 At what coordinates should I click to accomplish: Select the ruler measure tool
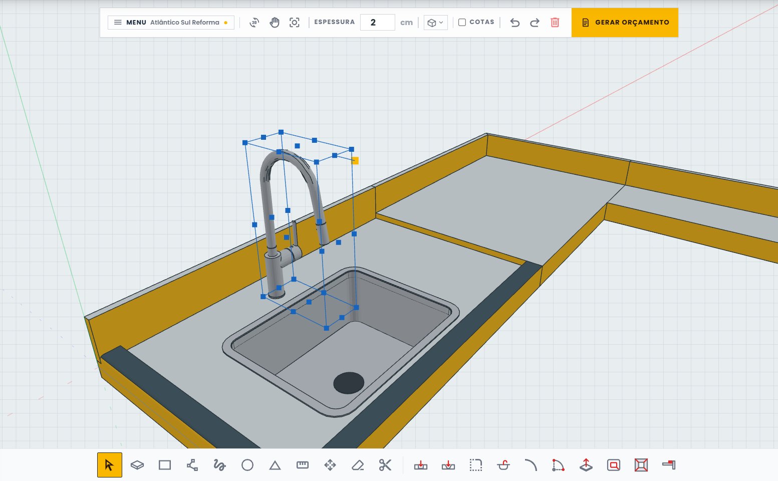pos(303,465)
